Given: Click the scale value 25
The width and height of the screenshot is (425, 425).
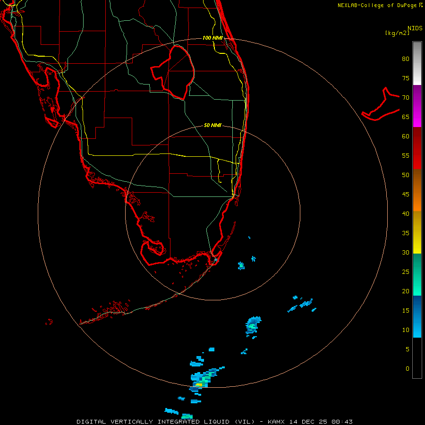Looking at the screenshot, I should pyautogui.click(x=406, y=272).
